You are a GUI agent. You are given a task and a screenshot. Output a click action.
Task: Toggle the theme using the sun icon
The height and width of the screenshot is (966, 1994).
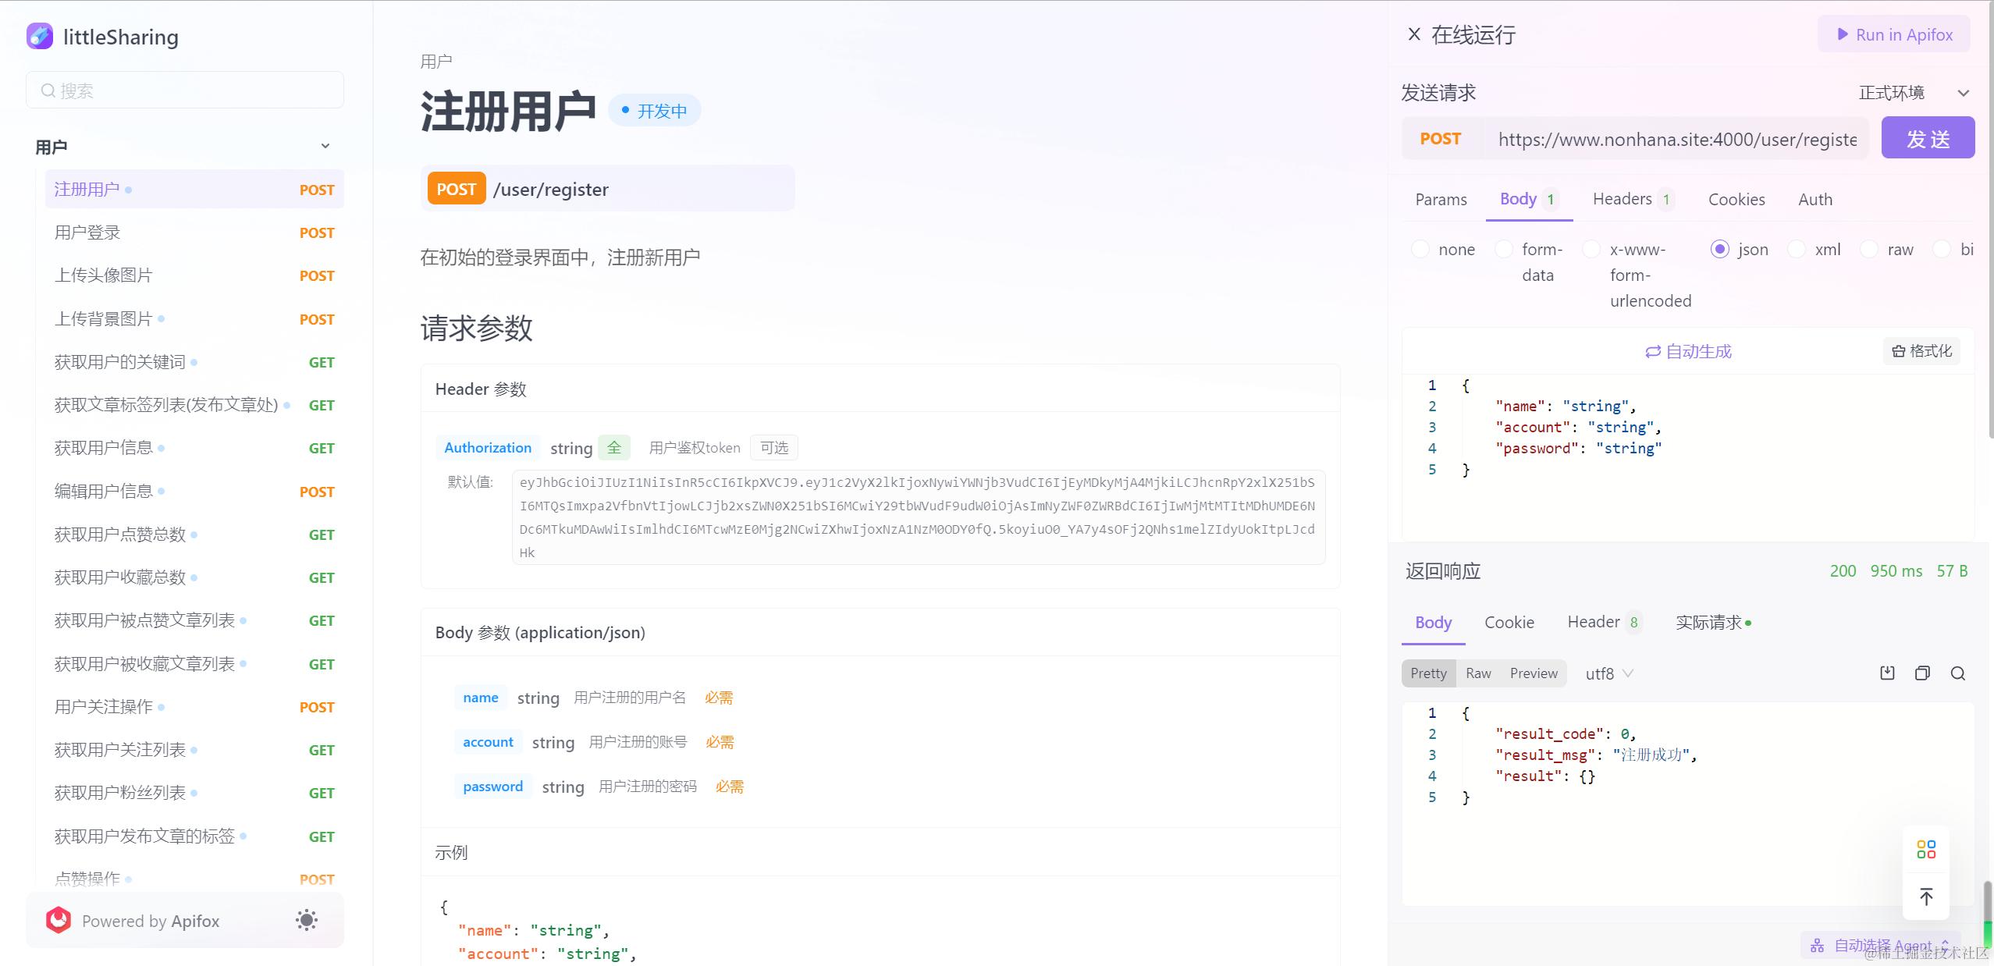coord(307,920)
